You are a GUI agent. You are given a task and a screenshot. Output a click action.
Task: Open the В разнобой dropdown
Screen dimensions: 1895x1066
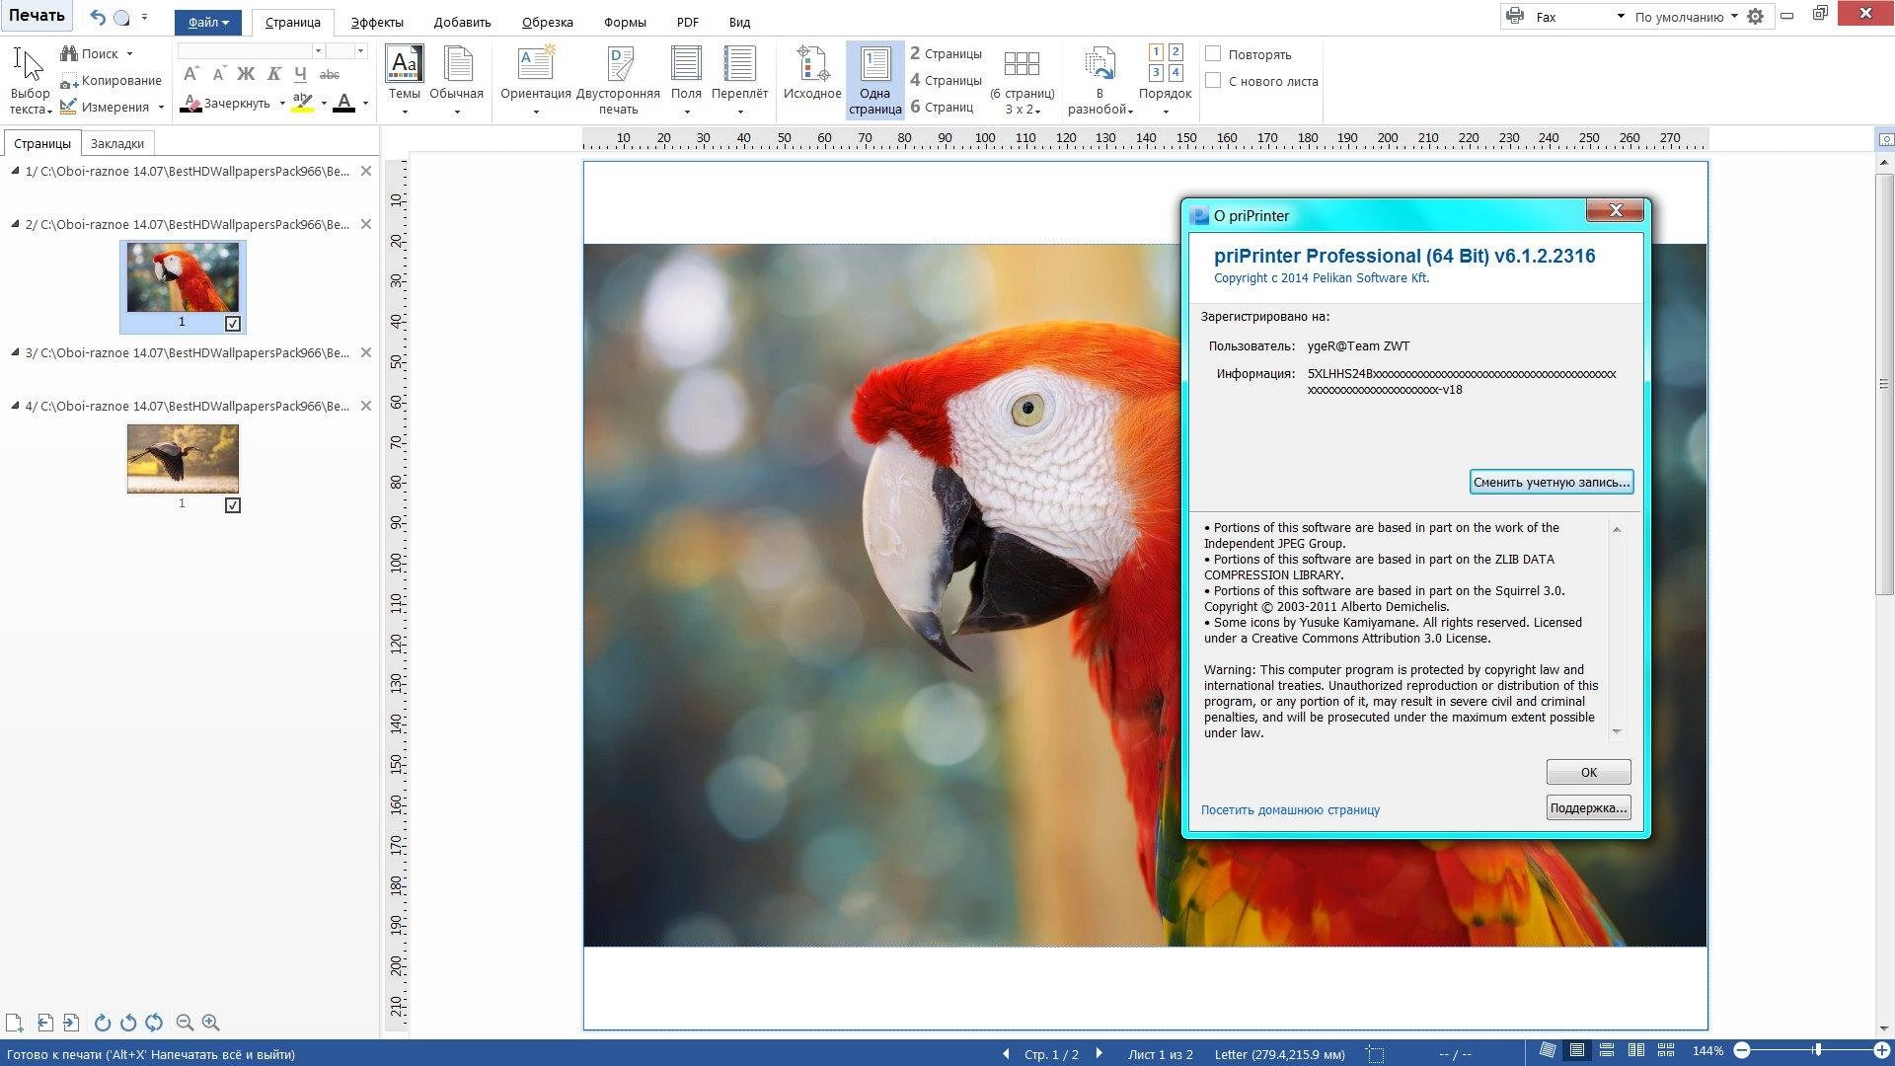point(1099,81)
